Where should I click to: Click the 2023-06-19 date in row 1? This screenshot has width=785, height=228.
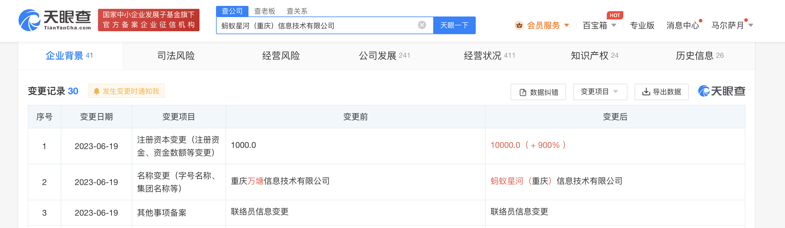tap(96, 146)
